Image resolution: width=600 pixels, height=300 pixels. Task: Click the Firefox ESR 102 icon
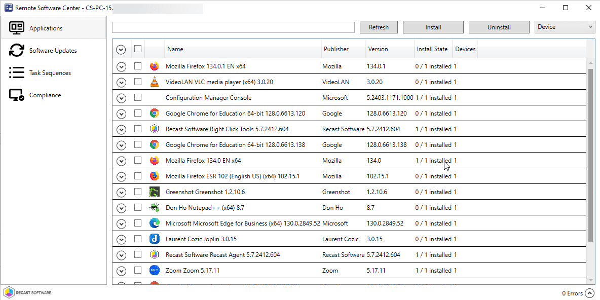click(x=154, y=176)
